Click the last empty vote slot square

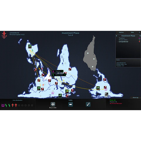(x=32, y=105)
